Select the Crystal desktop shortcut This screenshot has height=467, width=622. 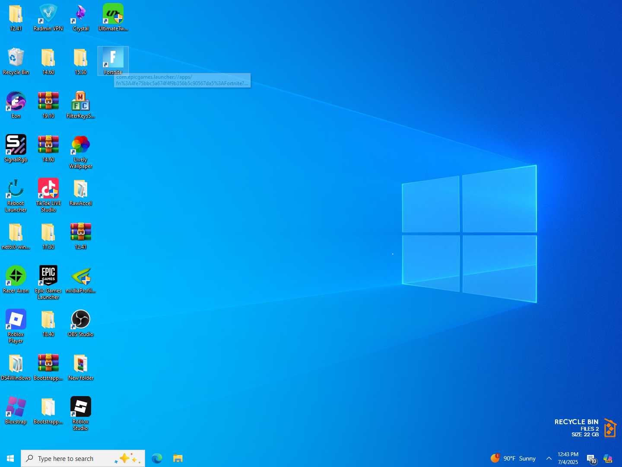click(x=81, y=18)
